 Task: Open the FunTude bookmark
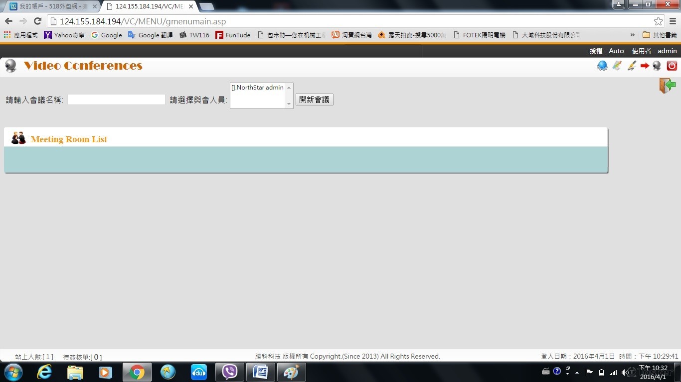tap(233, 35)
